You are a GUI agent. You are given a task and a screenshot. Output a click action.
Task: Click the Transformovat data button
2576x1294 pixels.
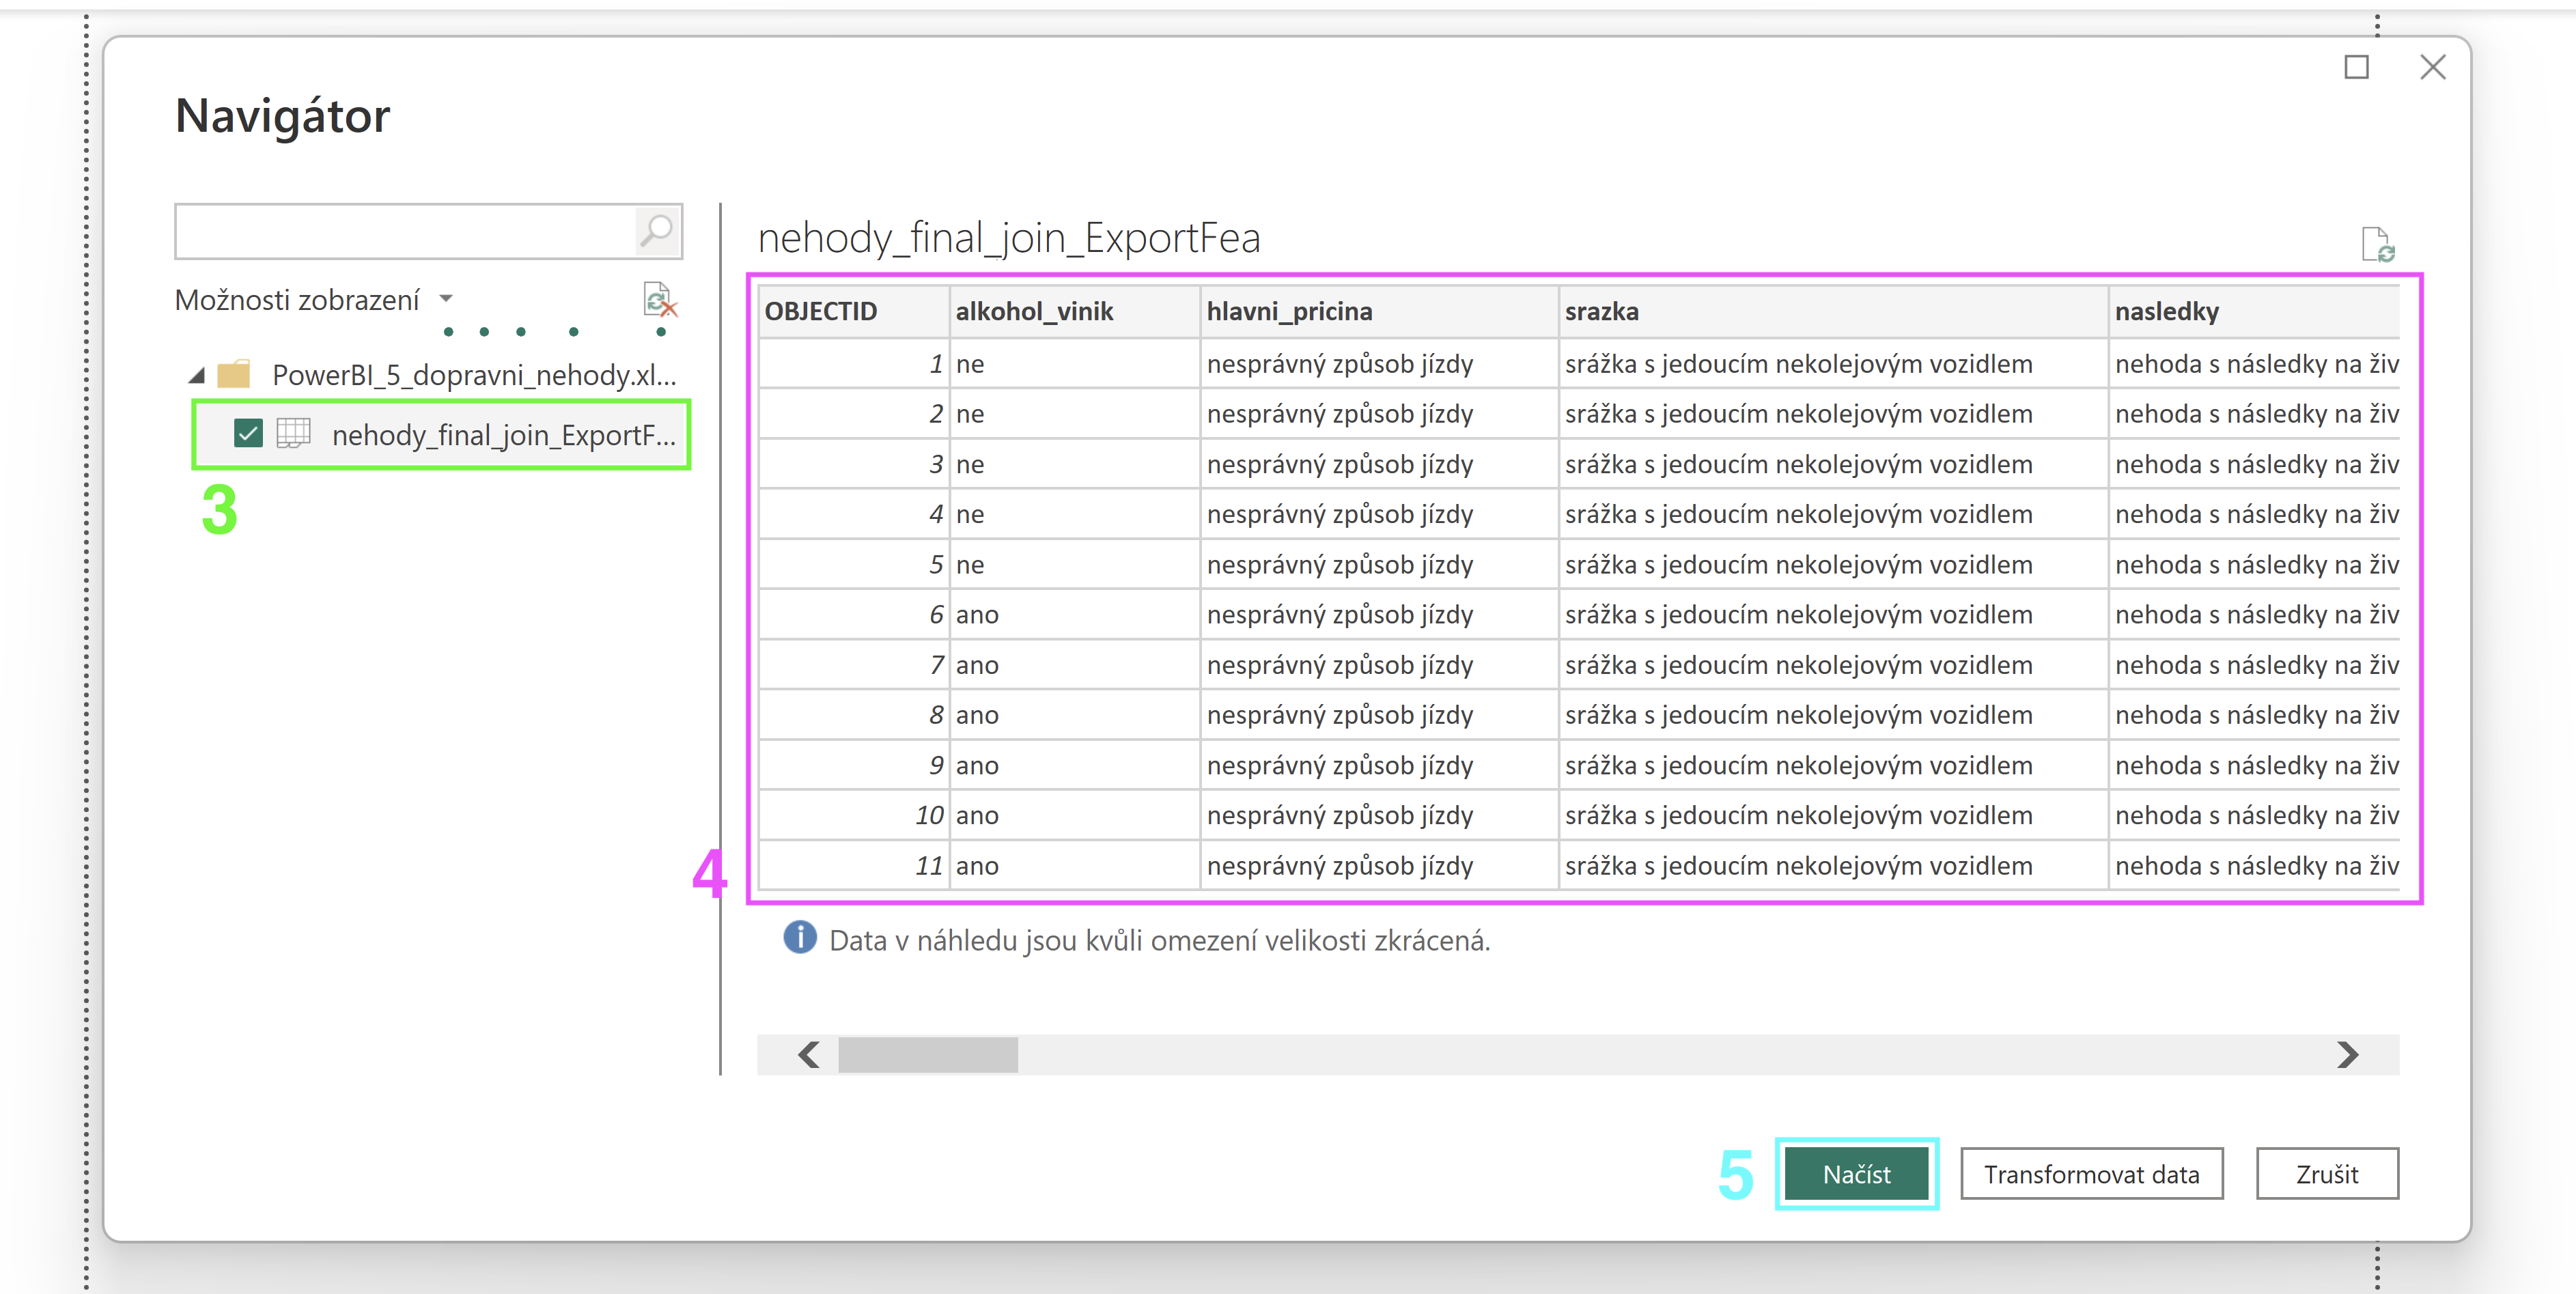(2091, 1174)
